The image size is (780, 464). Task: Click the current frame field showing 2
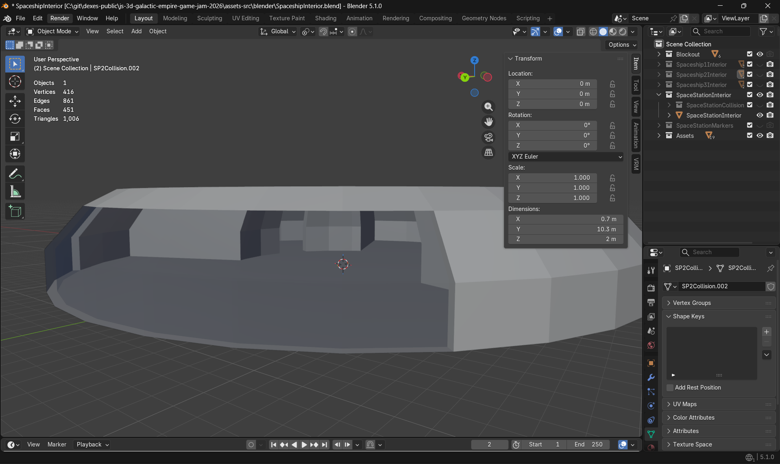click(489, 444)
